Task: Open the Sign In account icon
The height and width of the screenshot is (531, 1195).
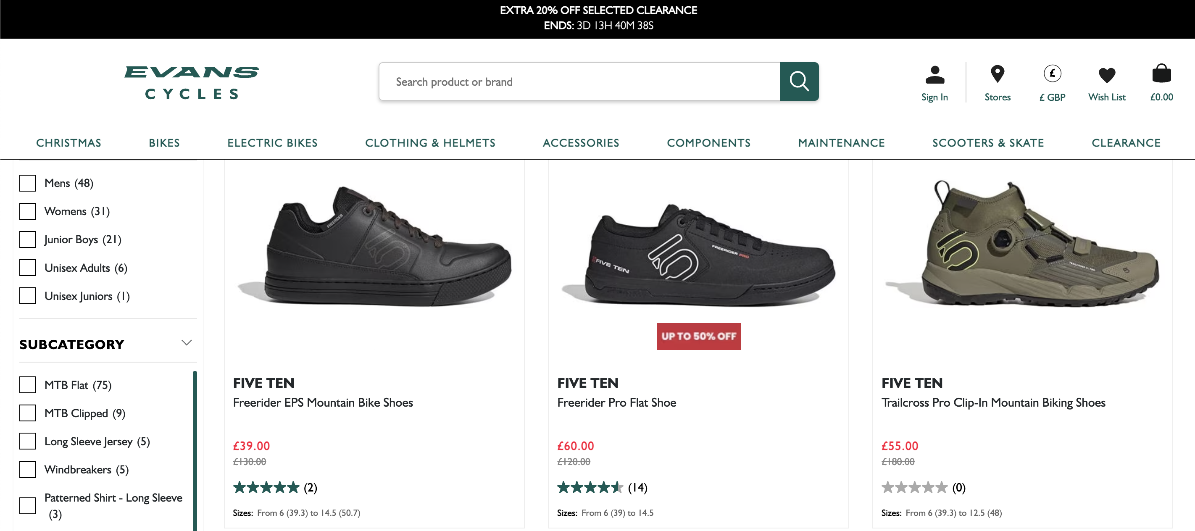Action: [x=934, y=75]
